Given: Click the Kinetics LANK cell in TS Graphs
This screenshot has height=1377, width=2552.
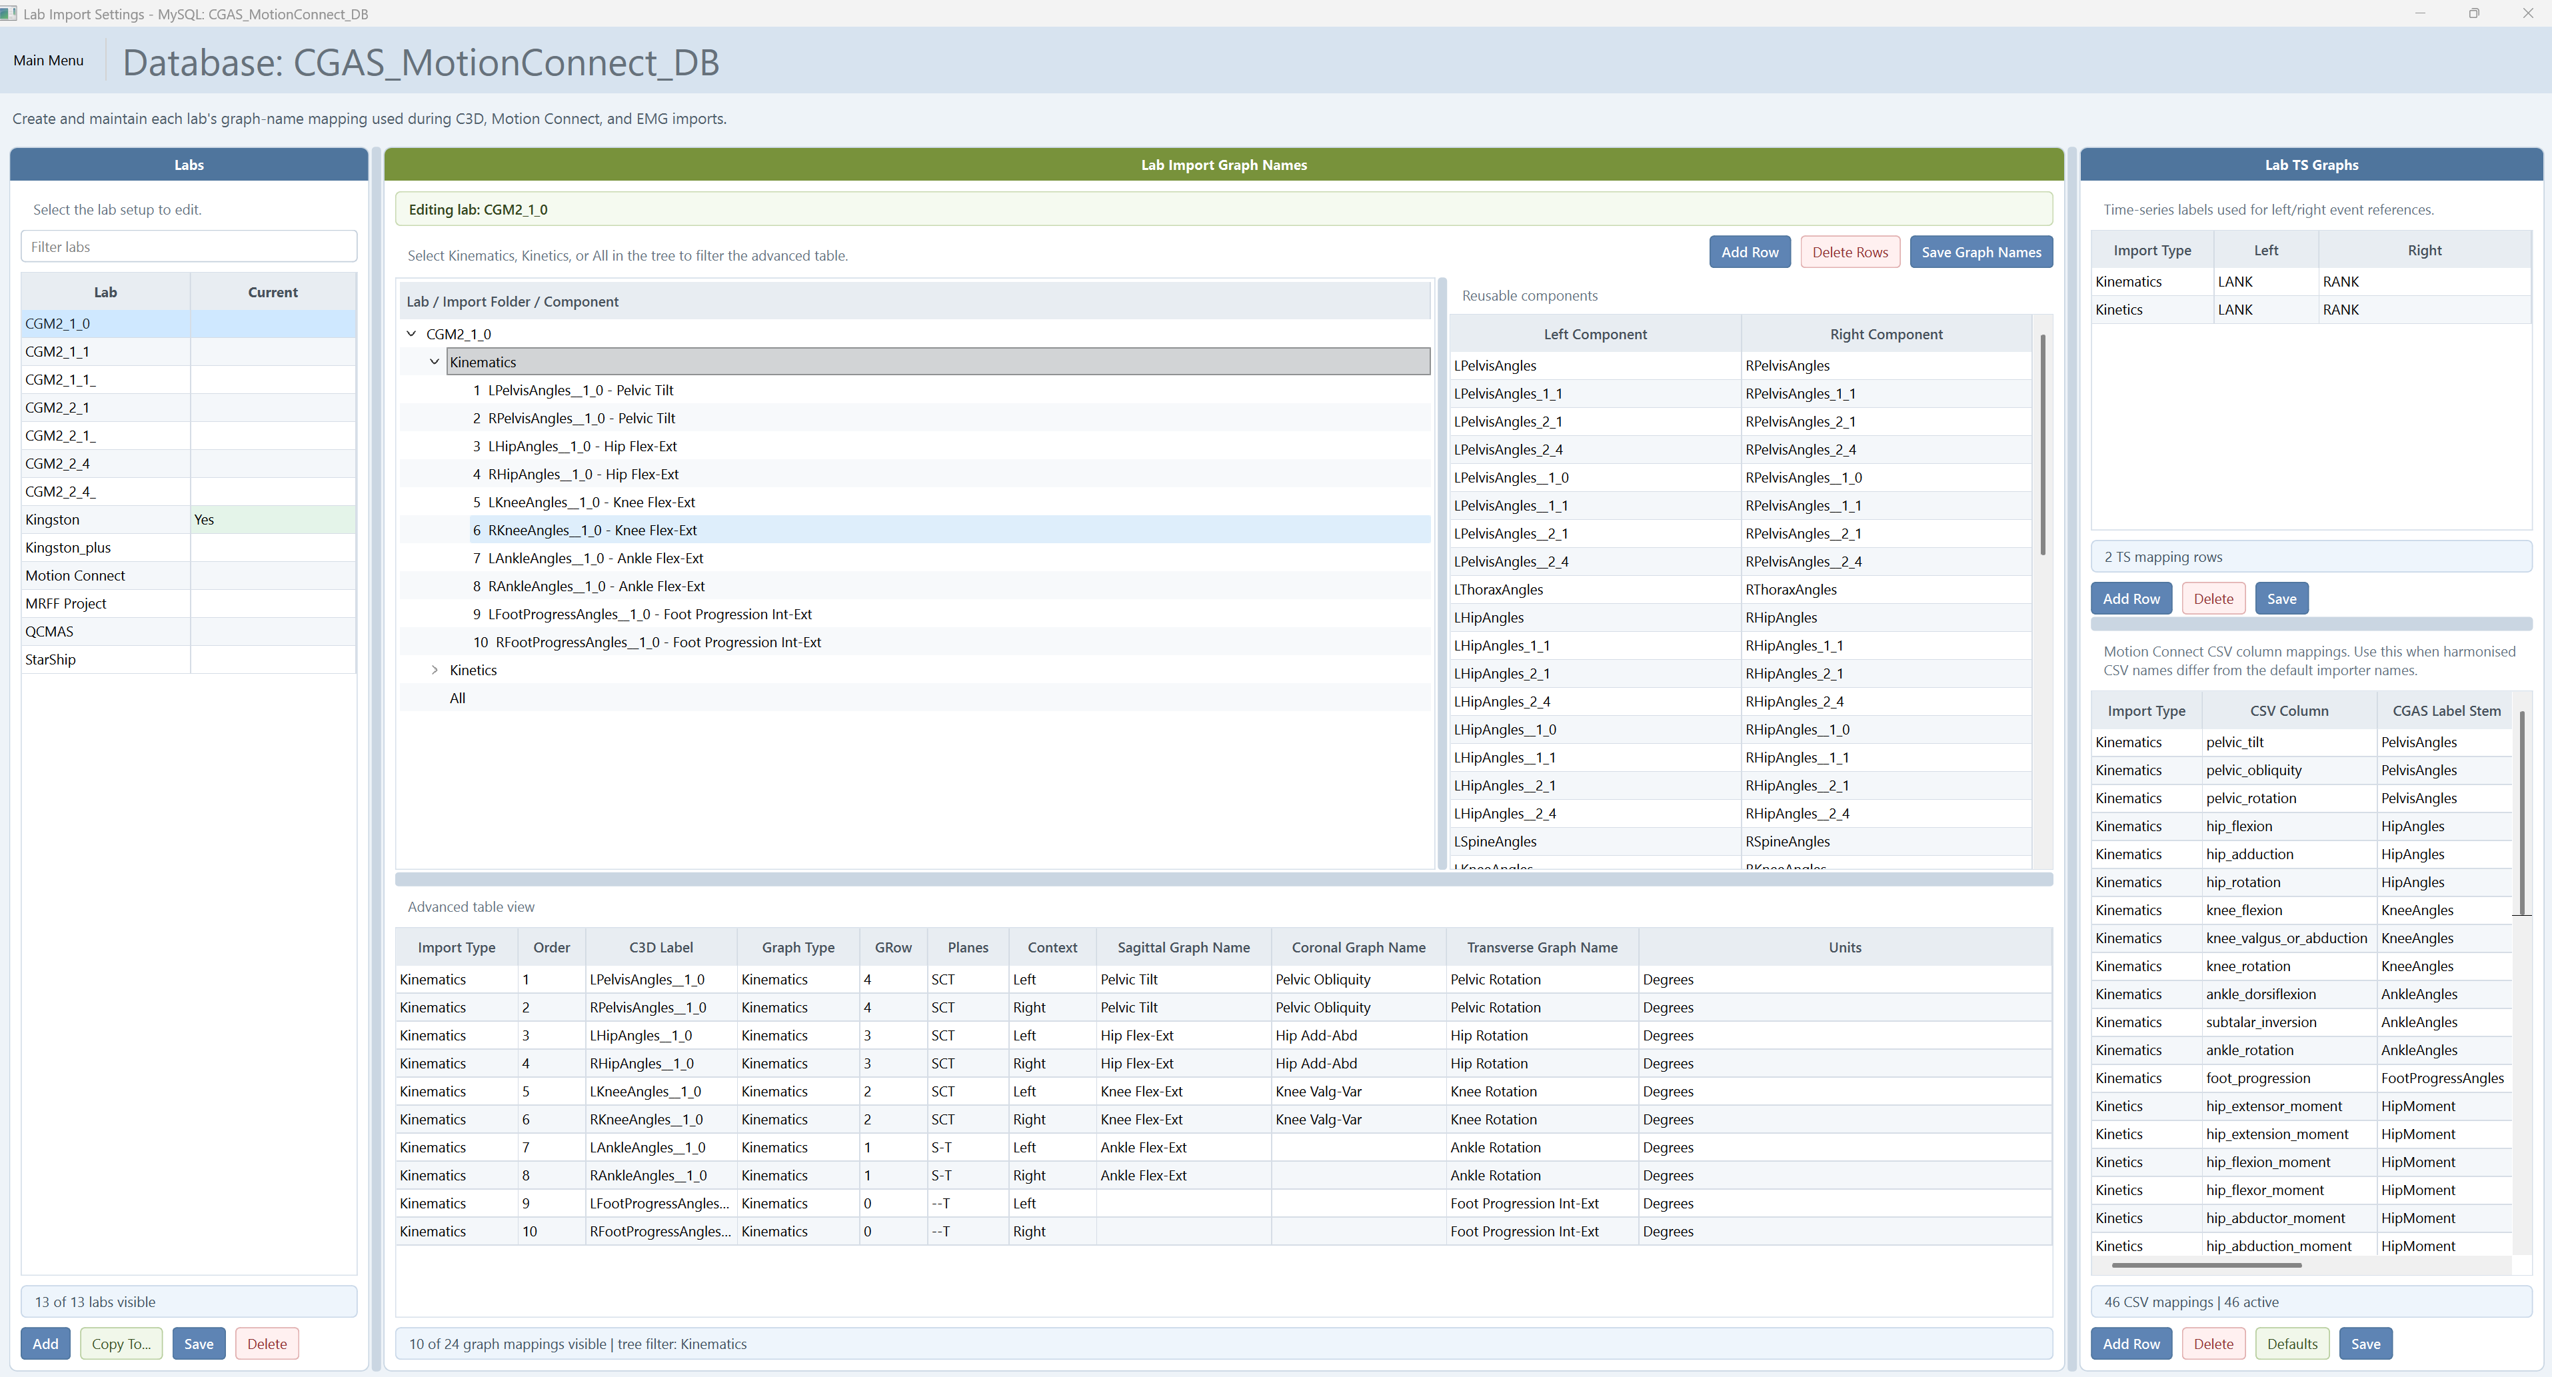Looking at the screenshot, I should tap(2265, 310).
